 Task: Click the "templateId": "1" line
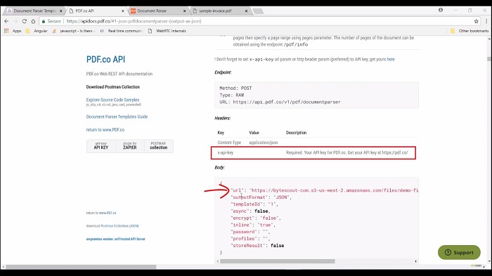[254, 204]
